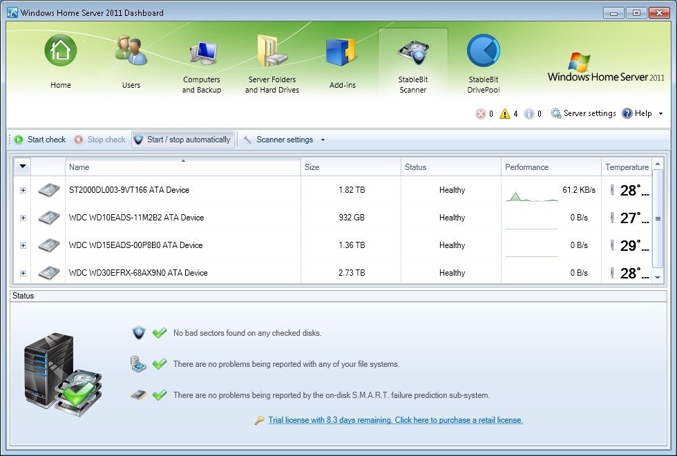Click the S.M.A.R.T. green checkmark
This screenshot has height=456, width=677.
(x=160, y=395)
